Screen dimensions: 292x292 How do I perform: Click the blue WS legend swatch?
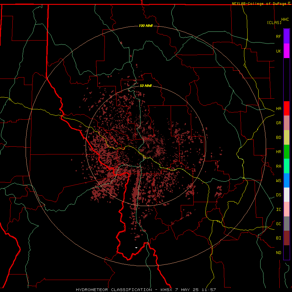click(286, 180)
